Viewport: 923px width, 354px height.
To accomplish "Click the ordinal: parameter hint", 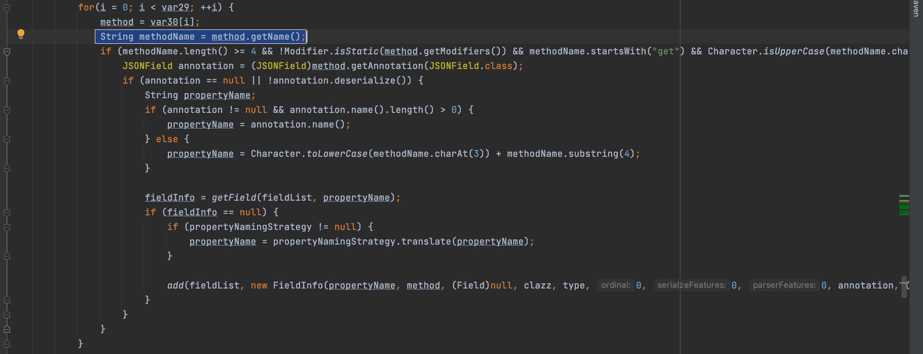I will pyautogui.click(x=615, y=285).
